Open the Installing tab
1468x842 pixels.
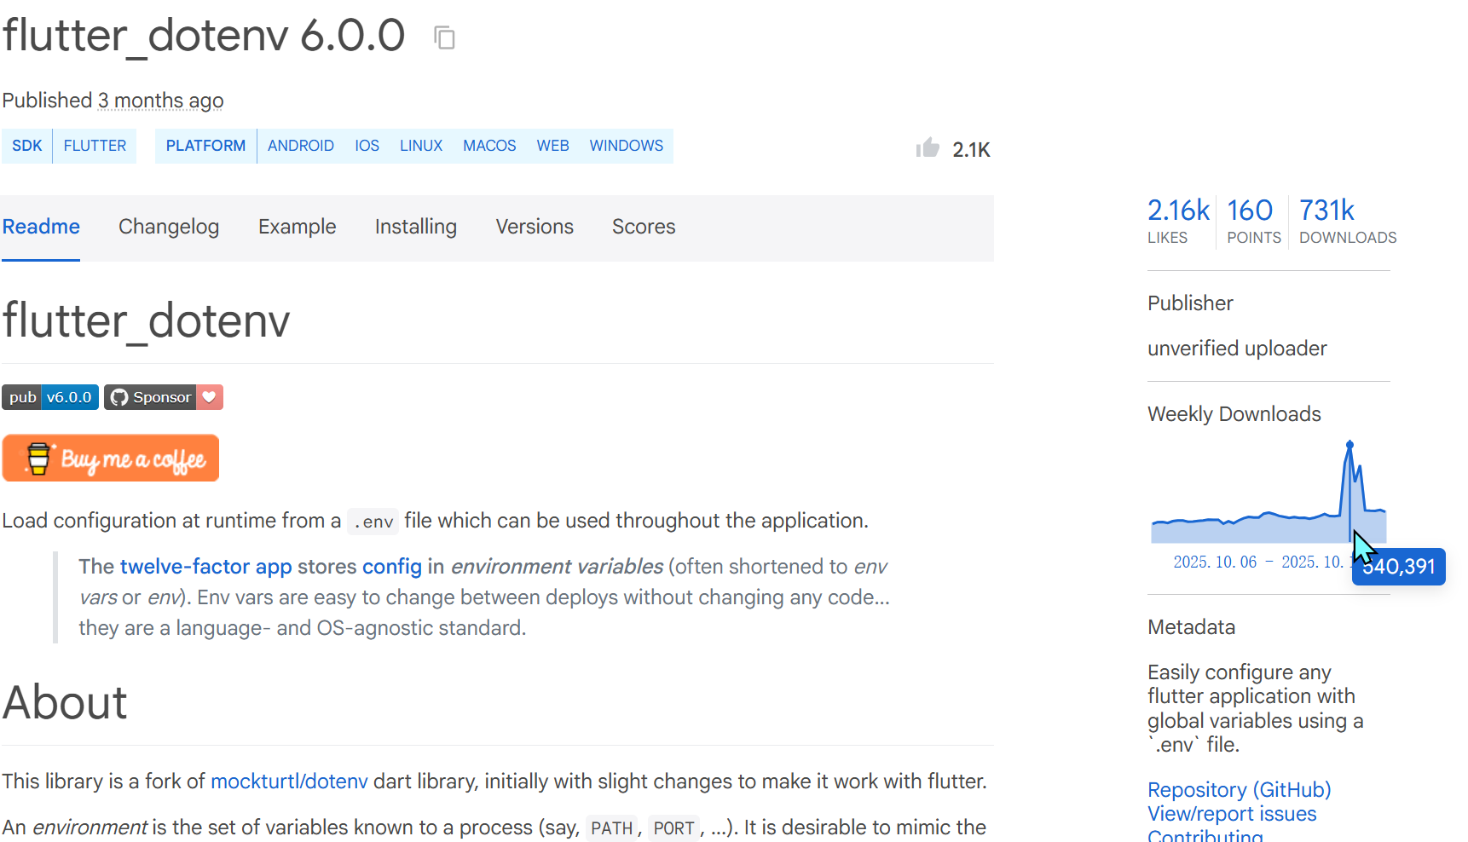click(415, 227)
